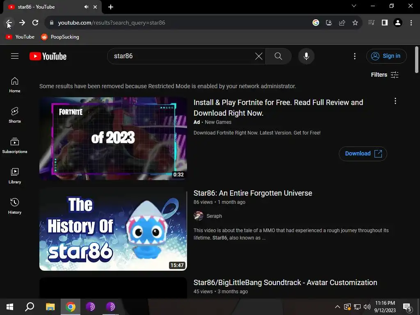
Task: Open the PoopSucking bookmark
Action: click(x=60, y=37)
